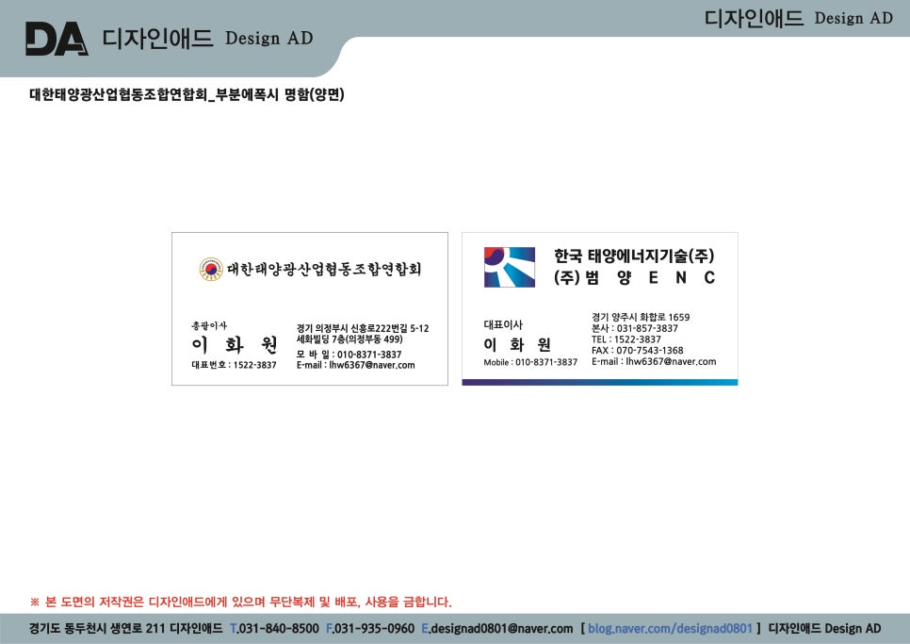
Task: Click footer address 경기도 동두천시 생연로 211
Action: (98, 628)
